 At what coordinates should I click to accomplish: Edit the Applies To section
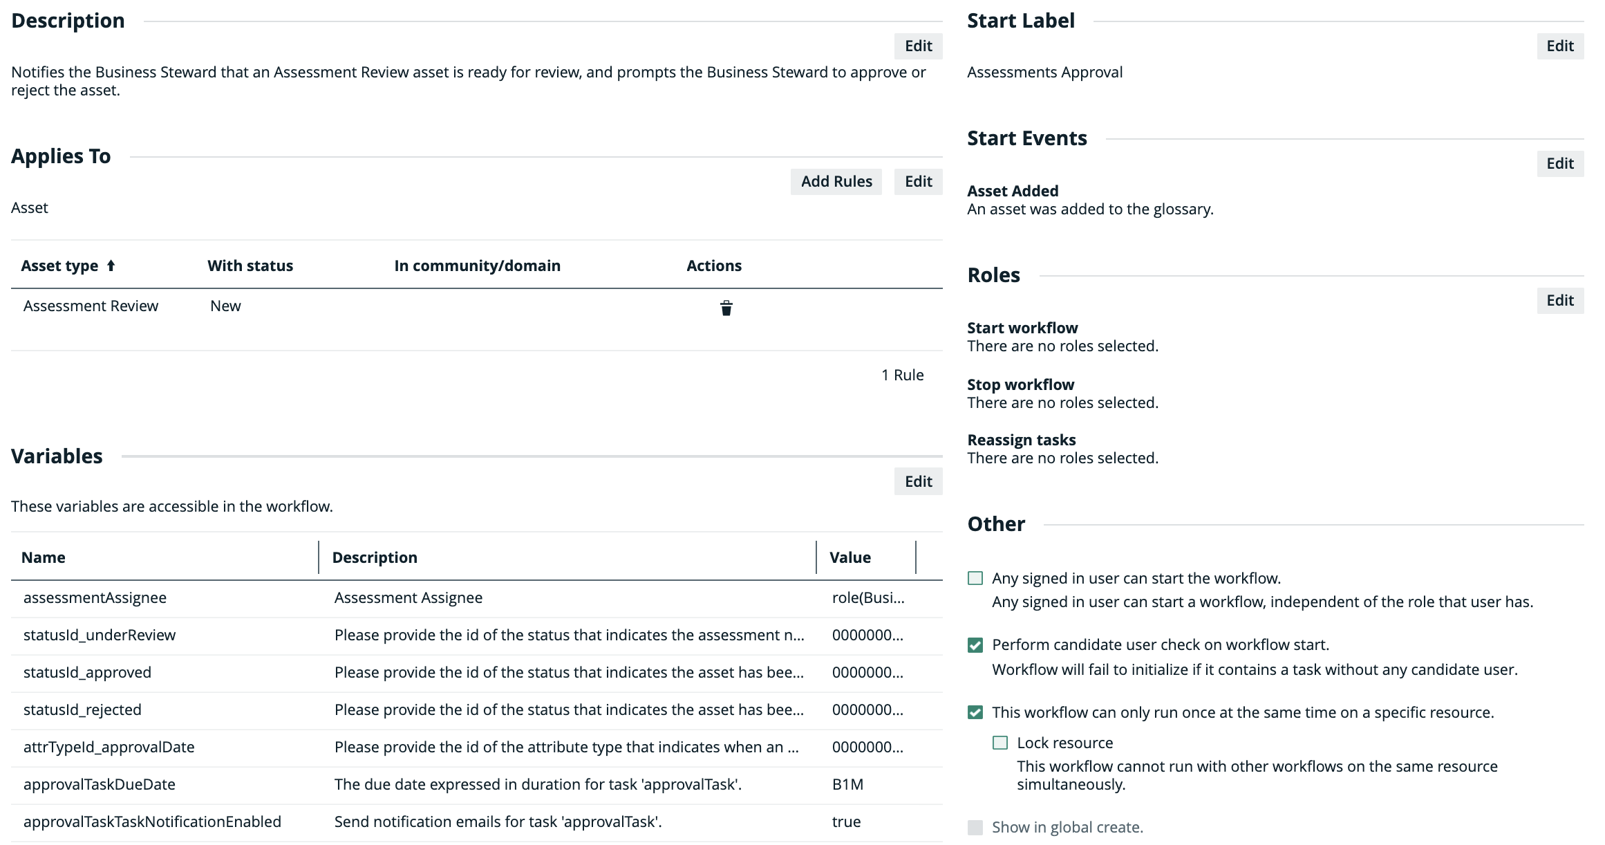(918, 181)
